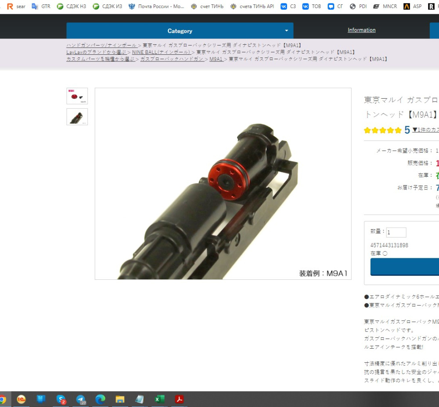
Task: Focus the 数量 quantity input field
Action: [x=396, y=232]
